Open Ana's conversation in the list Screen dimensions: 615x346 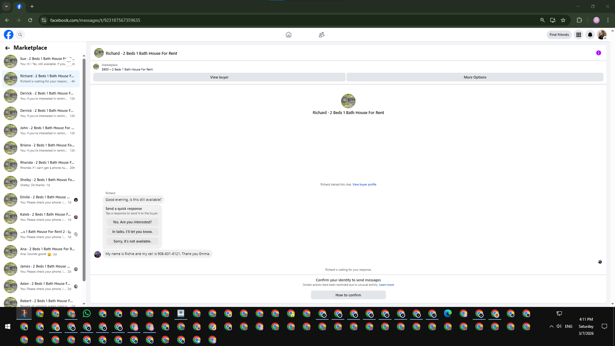click(x=41, y=252)
